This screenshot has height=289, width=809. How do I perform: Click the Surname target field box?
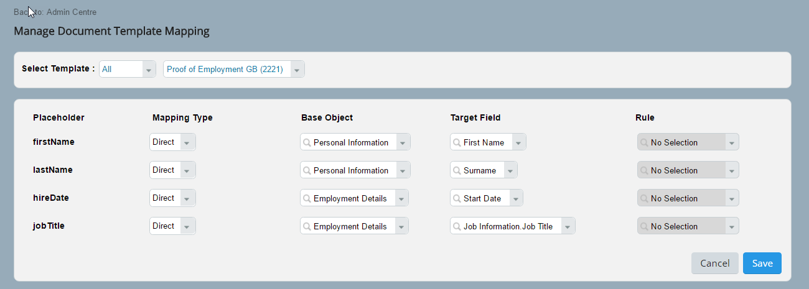point(484,170)
